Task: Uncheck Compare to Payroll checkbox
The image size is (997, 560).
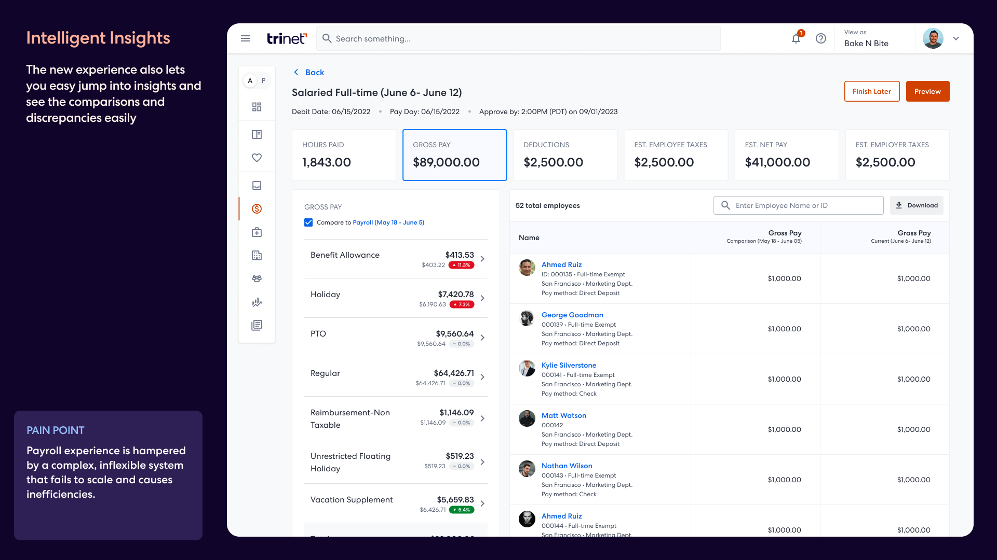Action: (308, 222)
